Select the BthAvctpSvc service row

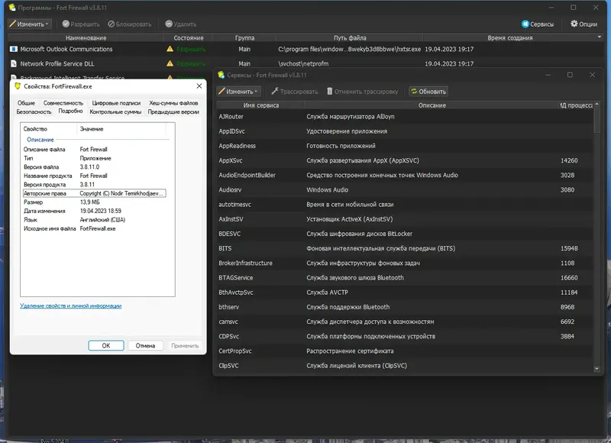pyautogui.click(x=405, y=293)
